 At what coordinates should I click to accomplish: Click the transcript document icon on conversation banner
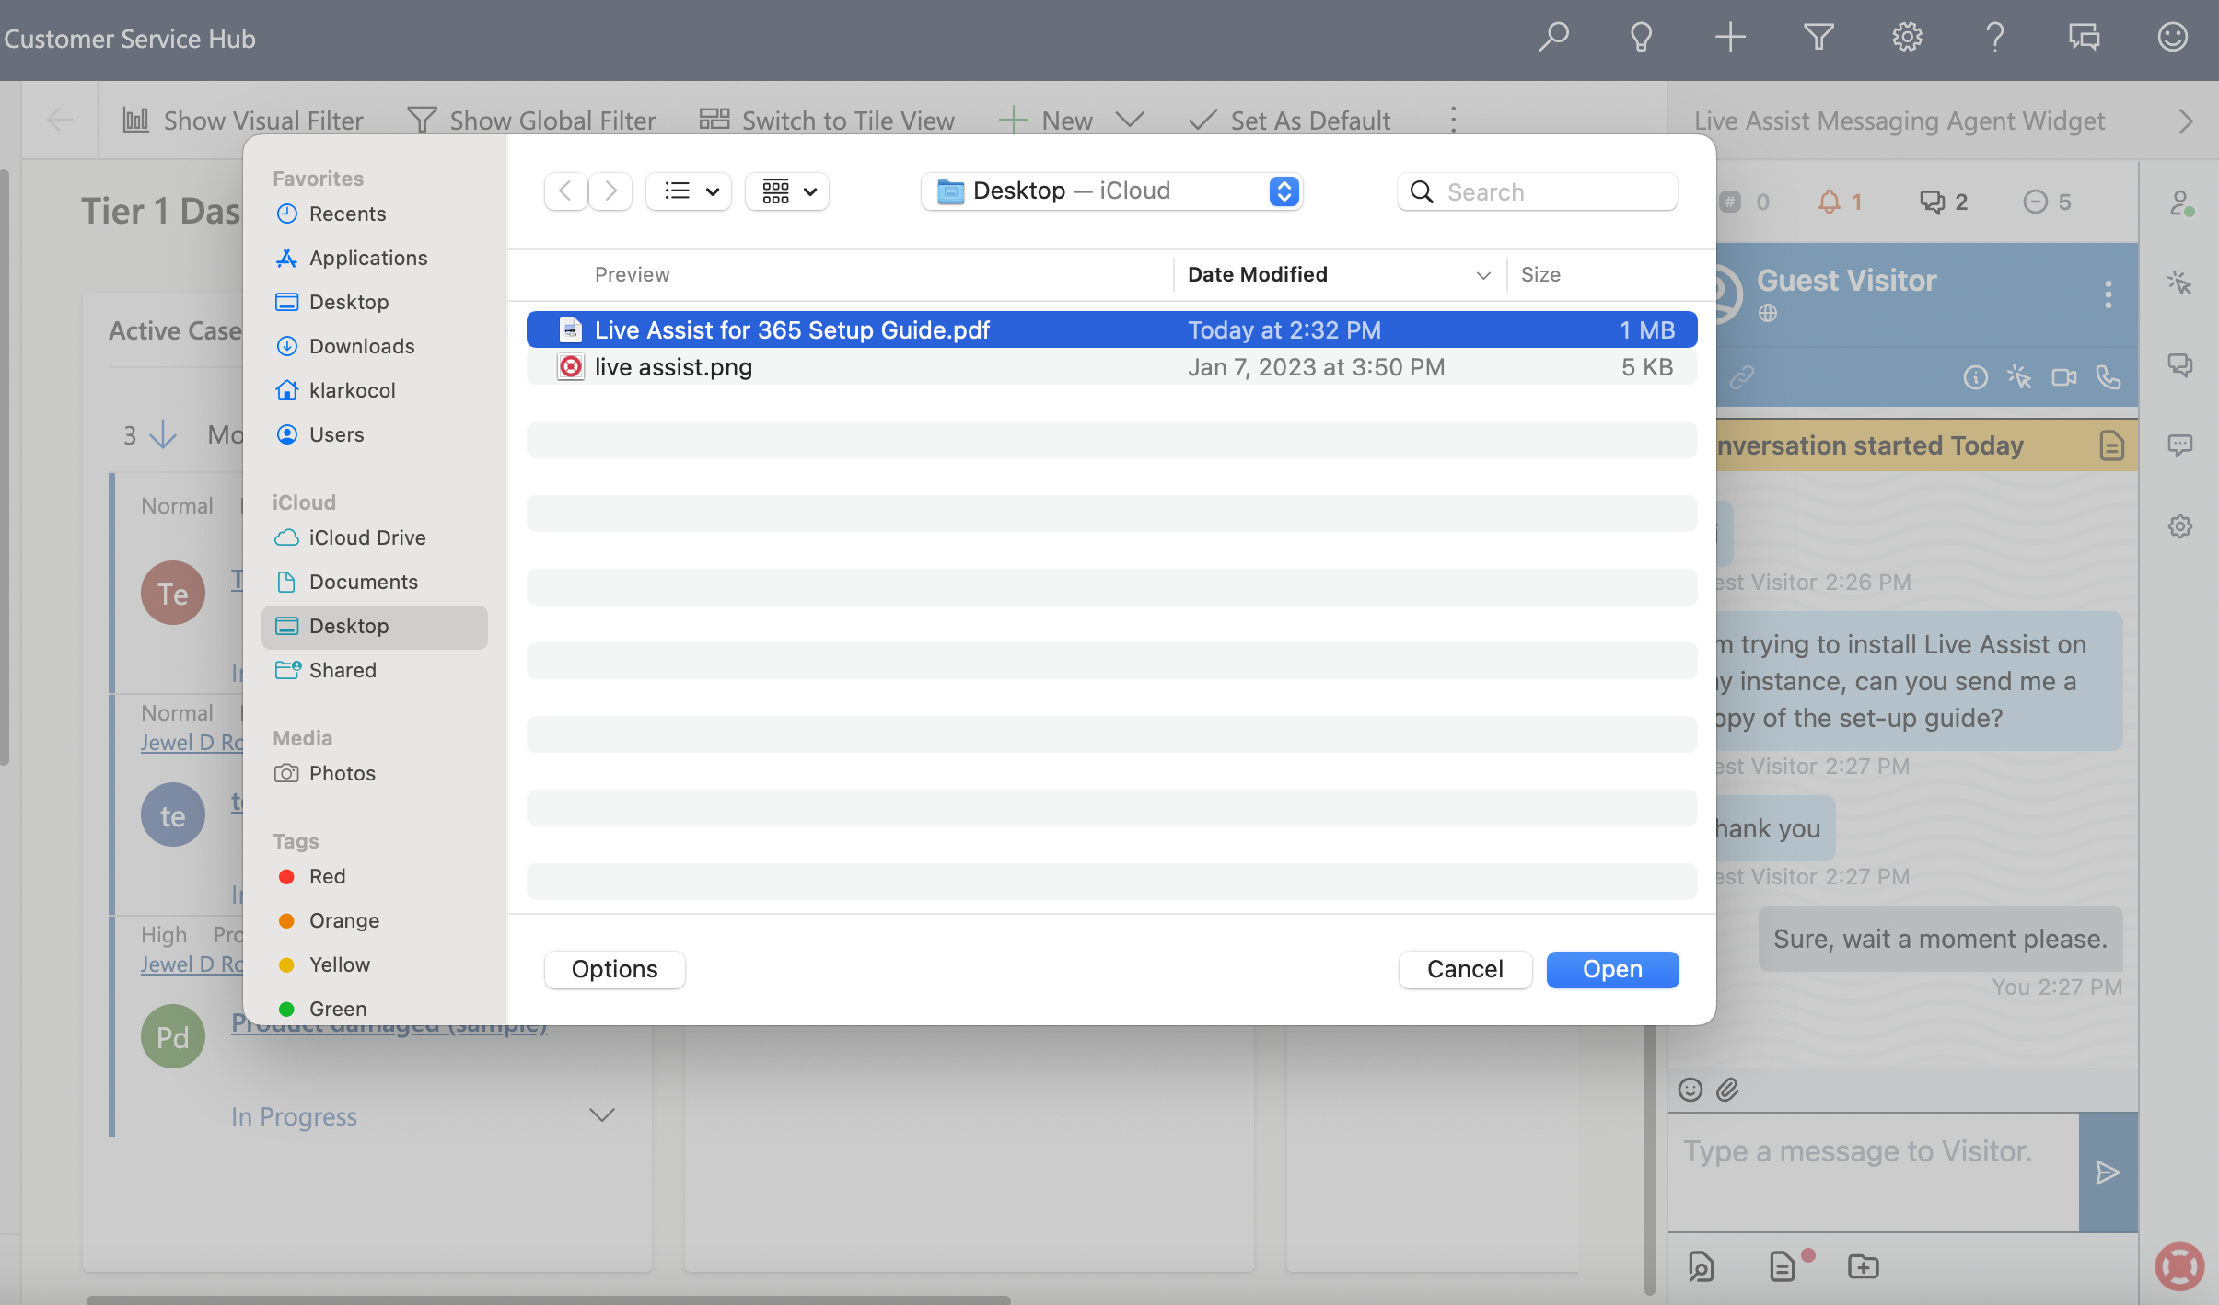pyautogui.click(x=2111, y=445)
